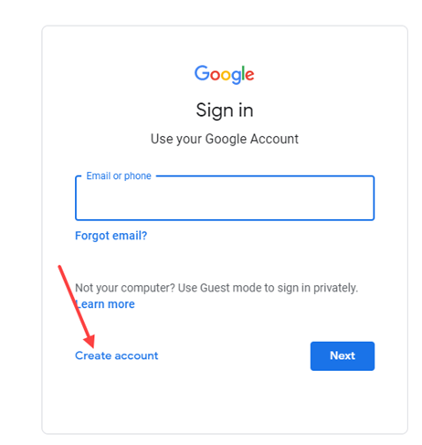This screenshot has width=422, height=445.
Task: Click the first red o in Google logo
Action: click(x=216, y=75)
